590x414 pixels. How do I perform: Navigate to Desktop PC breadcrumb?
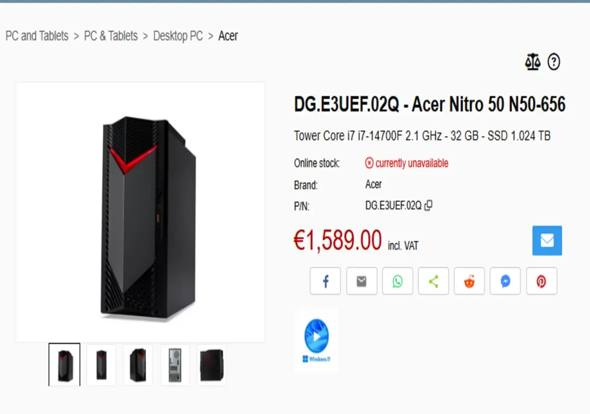point(178,36)
